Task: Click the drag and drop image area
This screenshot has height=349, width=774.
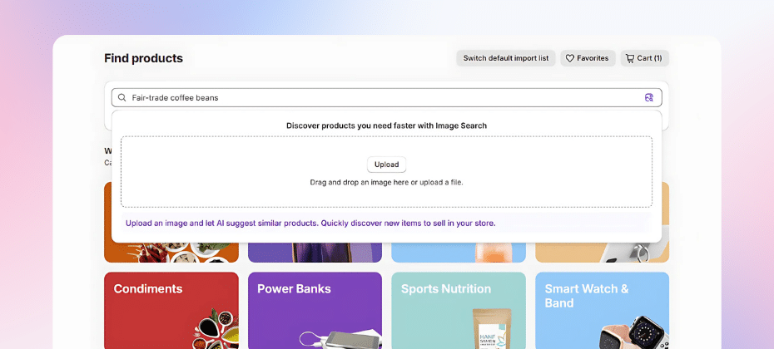Action: (386, 171)
